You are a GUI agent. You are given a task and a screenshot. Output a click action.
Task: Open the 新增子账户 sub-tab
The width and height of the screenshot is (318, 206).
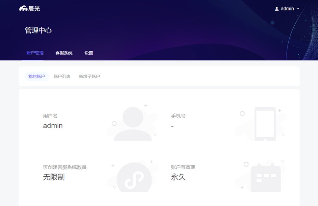point(89,76)
